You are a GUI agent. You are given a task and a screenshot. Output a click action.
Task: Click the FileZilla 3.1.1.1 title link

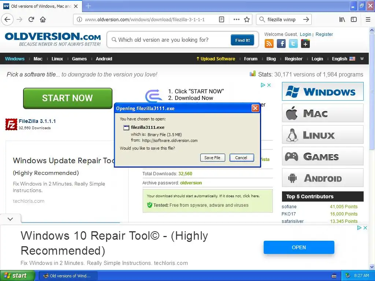click(37, 121)
